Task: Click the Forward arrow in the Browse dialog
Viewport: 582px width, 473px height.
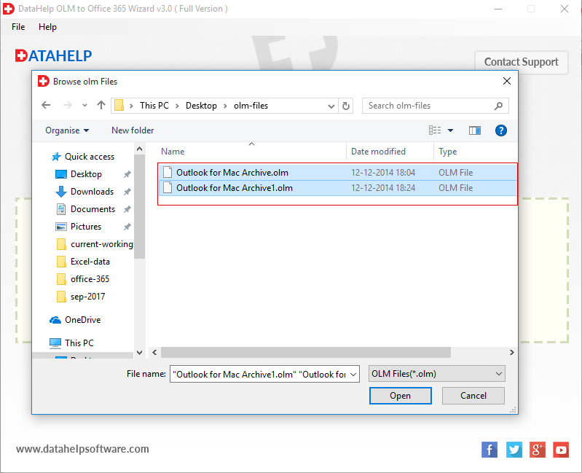Action: [67, 106]
